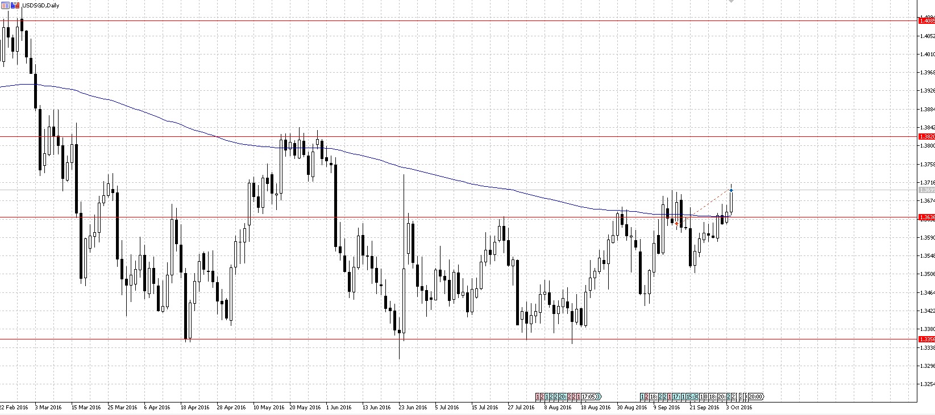This screenshot has height=415, width=935.
Task: Click the 3 Oct 2016 date label
Action: (x=738, y=407)
